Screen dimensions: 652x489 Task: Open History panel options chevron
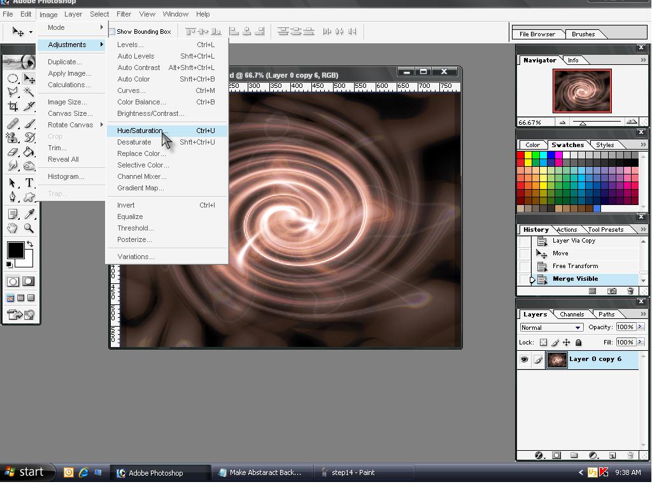[643, 229]
